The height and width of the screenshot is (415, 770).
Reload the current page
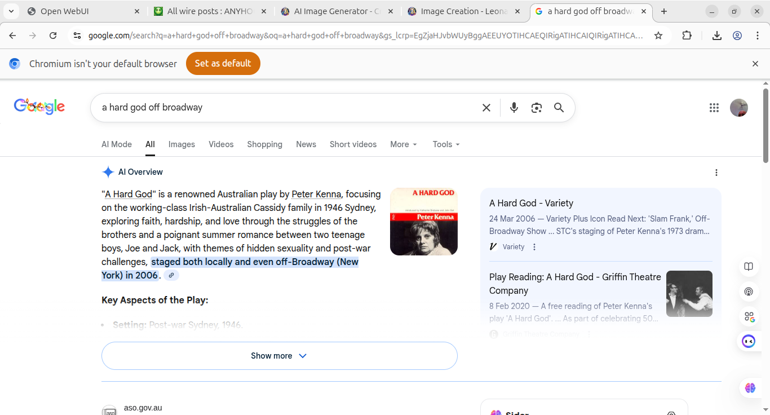(x=53, y=36)
